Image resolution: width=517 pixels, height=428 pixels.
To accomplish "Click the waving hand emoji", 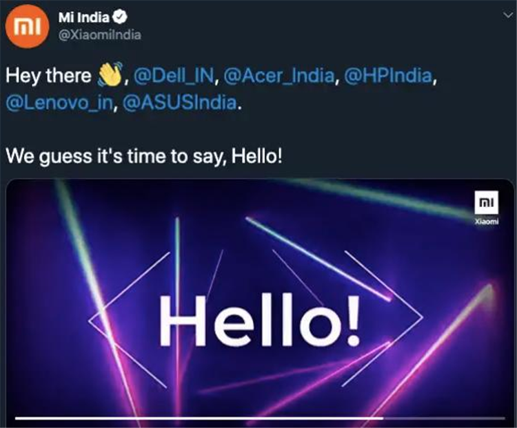I will click(109, 75).
